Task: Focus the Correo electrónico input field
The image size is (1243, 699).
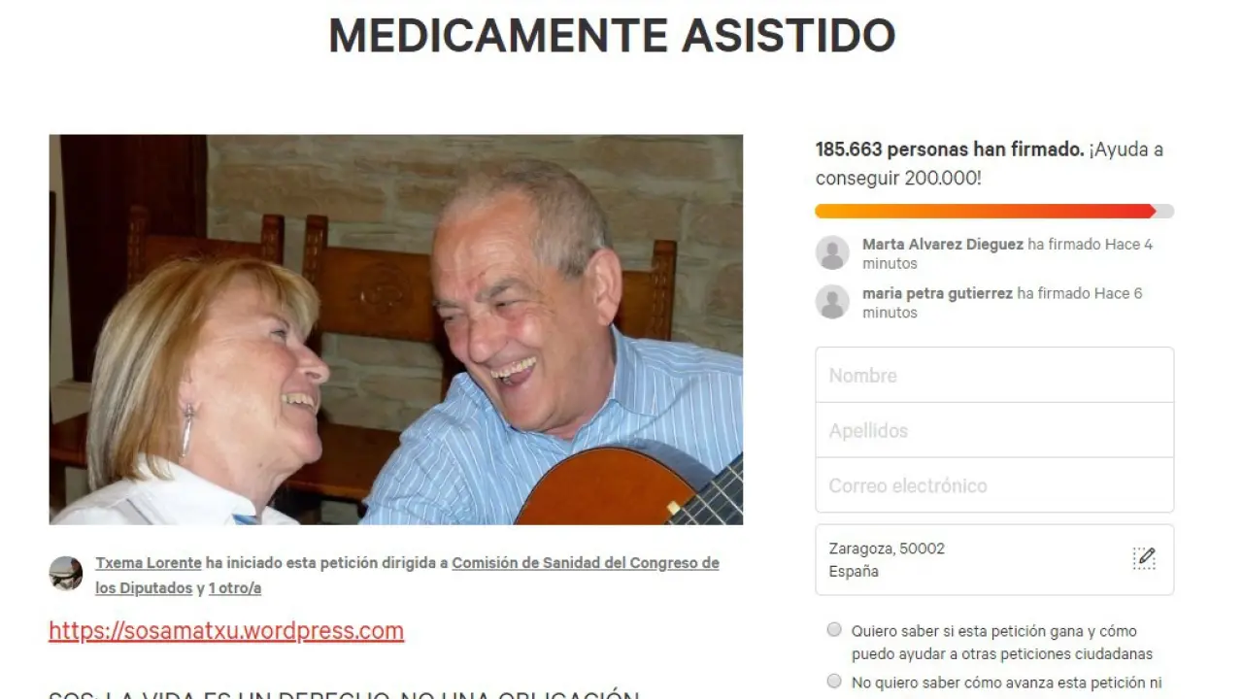Action: pos(994,485)
